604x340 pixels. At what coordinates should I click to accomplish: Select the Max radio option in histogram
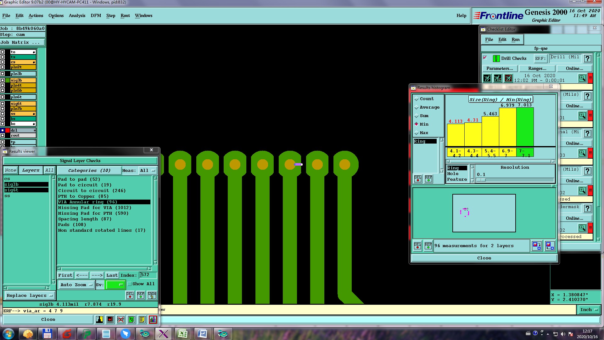417,133
